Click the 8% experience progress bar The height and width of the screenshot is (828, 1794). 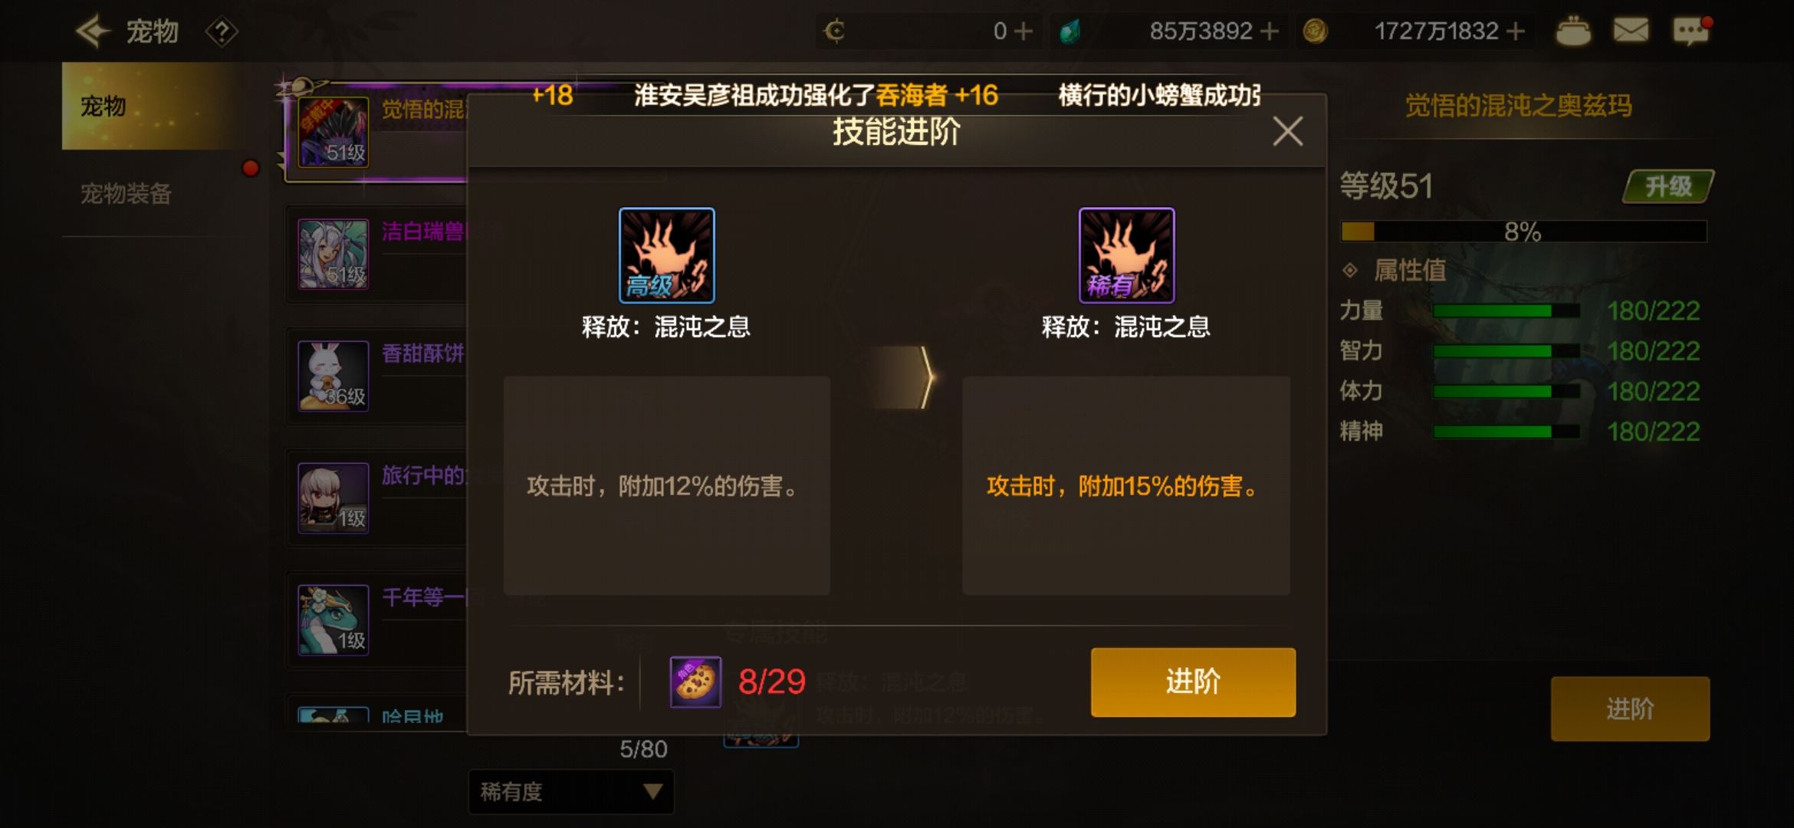1523,232
